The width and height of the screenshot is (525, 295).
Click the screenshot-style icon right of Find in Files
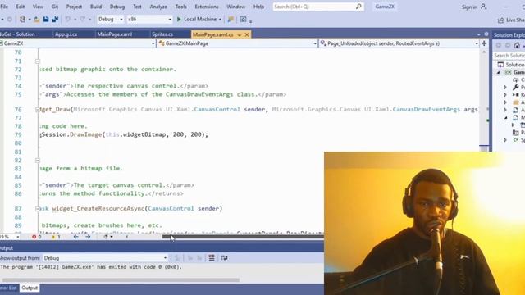[243, 20]
